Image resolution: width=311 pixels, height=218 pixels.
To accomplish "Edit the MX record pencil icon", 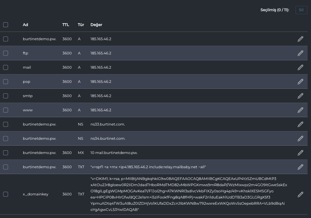I will (x=300, y=153).
